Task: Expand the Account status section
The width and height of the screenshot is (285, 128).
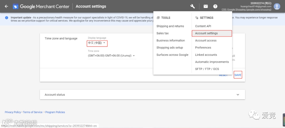Action: pos(142,95)
